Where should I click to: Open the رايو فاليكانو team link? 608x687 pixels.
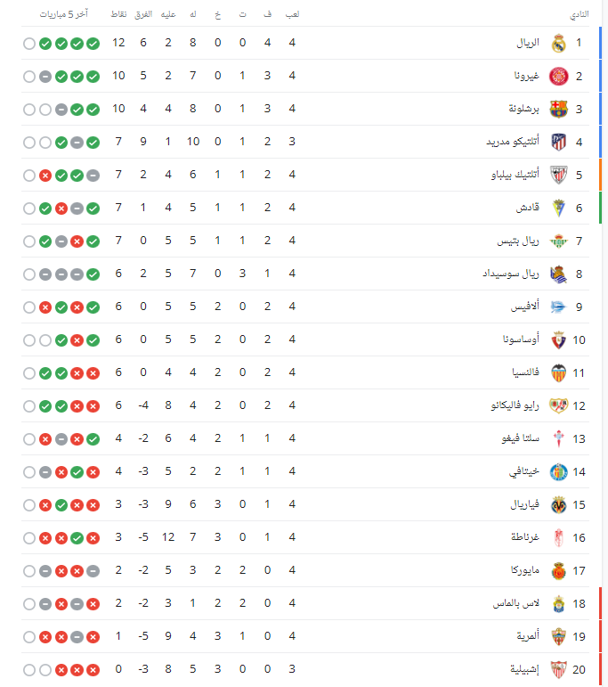(x=515, y=405)
